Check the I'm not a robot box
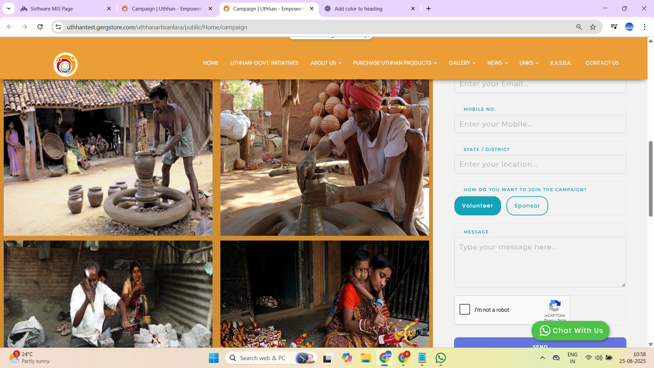Screen dimensions: 654x368 tap(465, 309)
